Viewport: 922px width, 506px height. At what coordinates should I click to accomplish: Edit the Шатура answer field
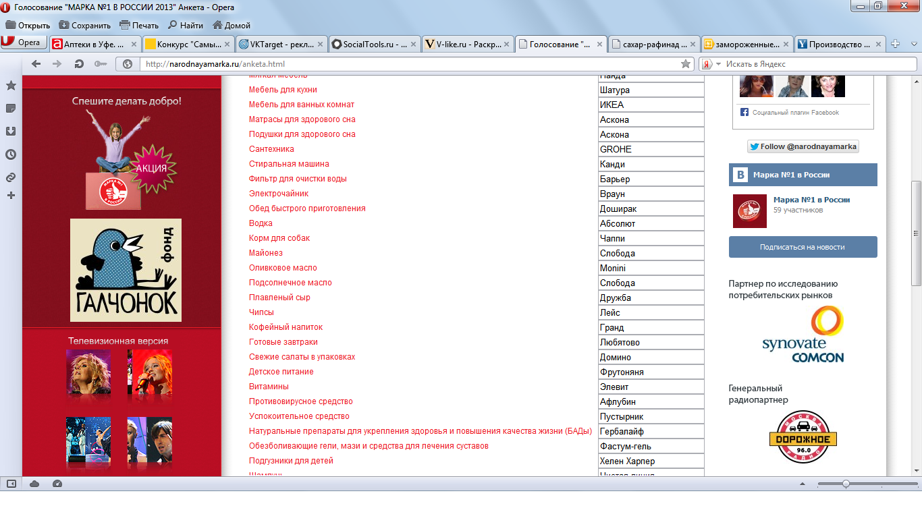pyautogui.click(x=651, y=90)
